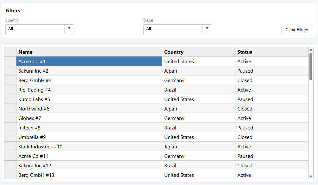Click the Country combo box showing All
This screenshot has width=318, height=185.
(x=35, y=29)
